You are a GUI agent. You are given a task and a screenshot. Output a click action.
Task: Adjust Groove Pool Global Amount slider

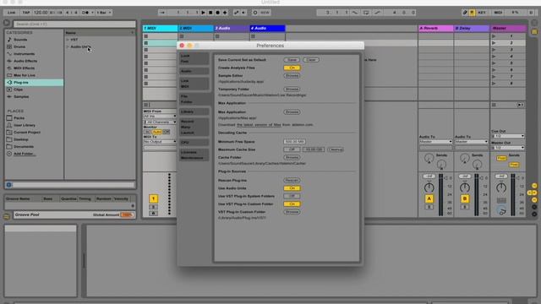coord(127,214)
